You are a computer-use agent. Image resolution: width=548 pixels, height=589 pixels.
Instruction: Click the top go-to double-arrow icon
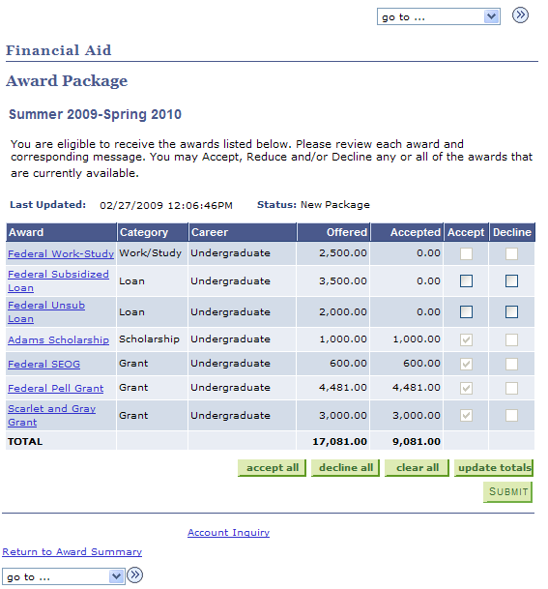tap(520, 15)
